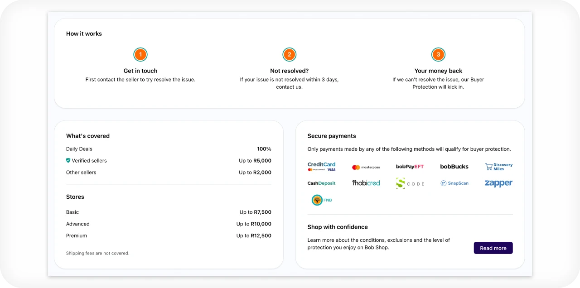Click the mobicred payment logo
580x288 pixels.
coord(366,183)
